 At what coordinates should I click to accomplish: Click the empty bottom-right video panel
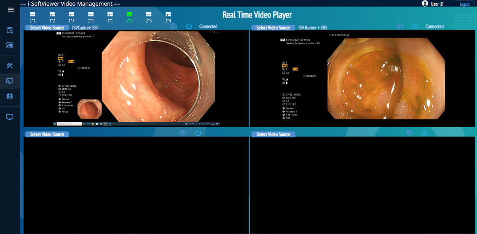tap(363, 185)
